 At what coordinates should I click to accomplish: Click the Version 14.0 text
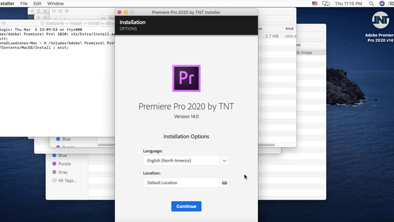coord(186,117)
